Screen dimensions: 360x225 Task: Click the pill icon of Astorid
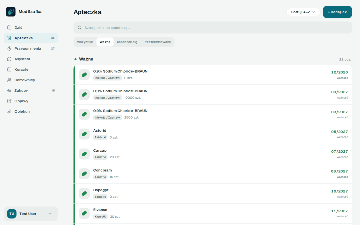(84, 134)
